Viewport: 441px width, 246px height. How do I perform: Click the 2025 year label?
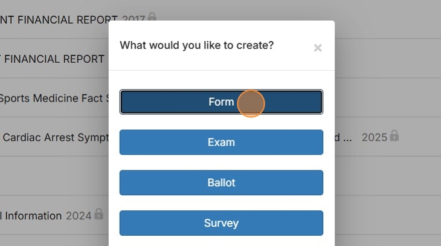(x=374, y=137)
